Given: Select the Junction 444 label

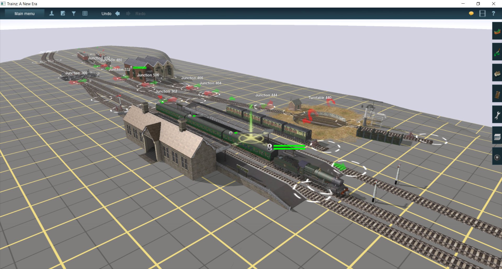Looking at the screenshot, I should click(x=266, y=95).
